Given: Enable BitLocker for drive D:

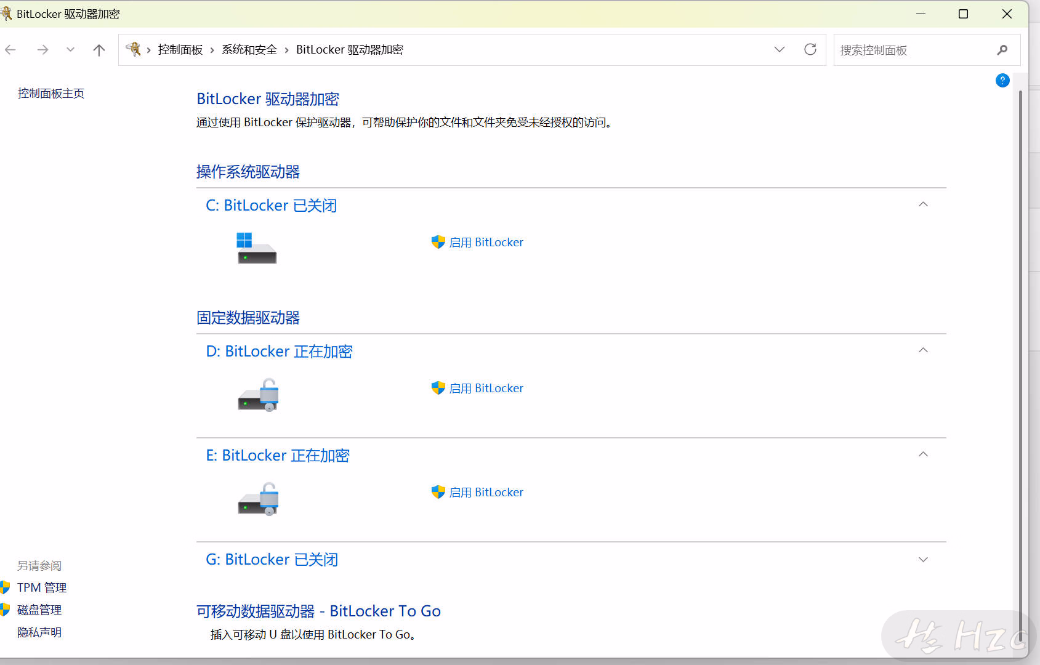Looking at the screenshot, I should (x=486, y=389).
